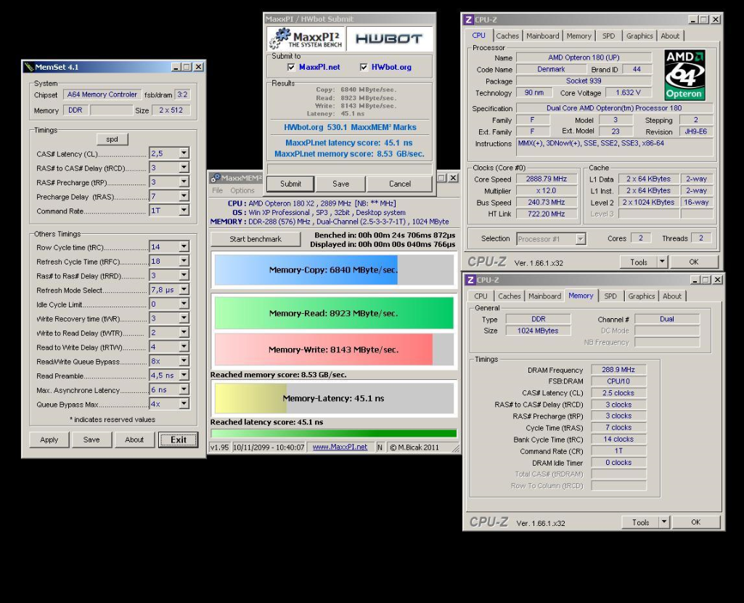Click OK in lower CPU-Z window
This screenshot has height=603, width=744.
695,522
